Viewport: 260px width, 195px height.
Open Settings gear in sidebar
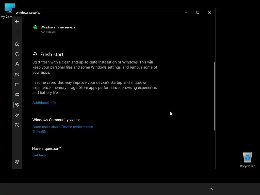pyautogui.click(x=17, y=162)
